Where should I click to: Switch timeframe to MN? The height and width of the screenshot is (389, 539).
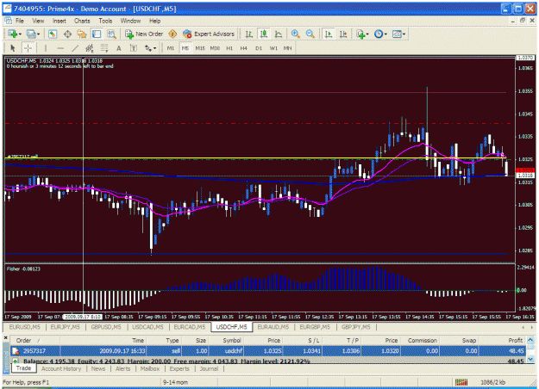point(288,48)
